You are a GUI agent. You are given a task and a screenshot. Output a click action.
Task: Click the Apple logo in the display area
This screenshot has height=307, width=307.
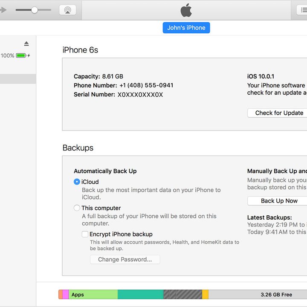pos(186,10)
